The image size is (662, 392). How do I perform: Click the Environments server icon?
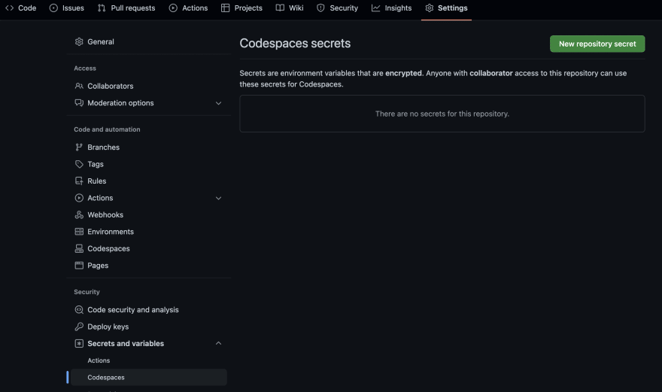click(x=79, y=232)
